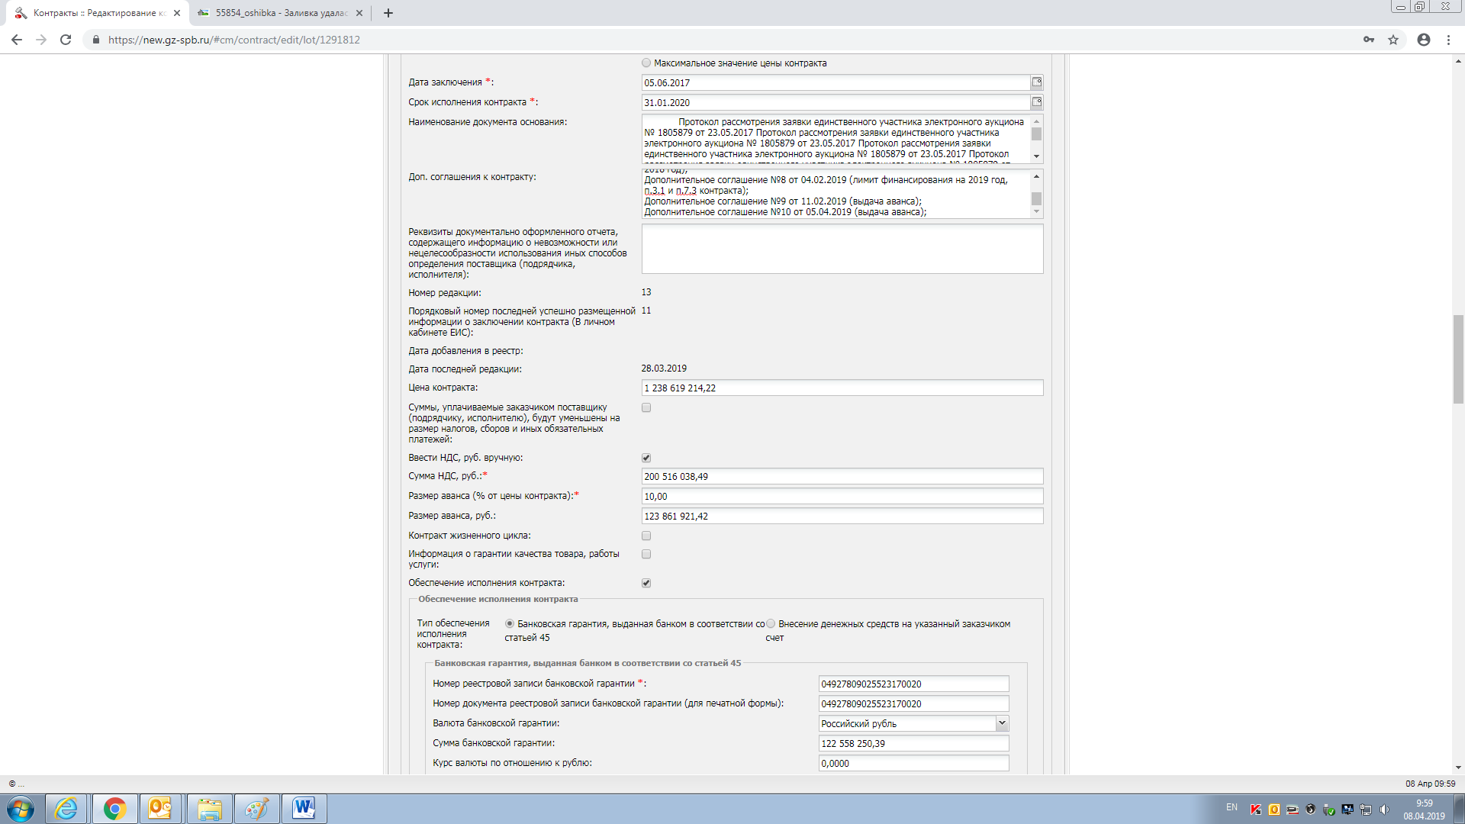Click the Цена контракта input field
The width and height of the screenshot is (1465, 824).
click(841, 388)
